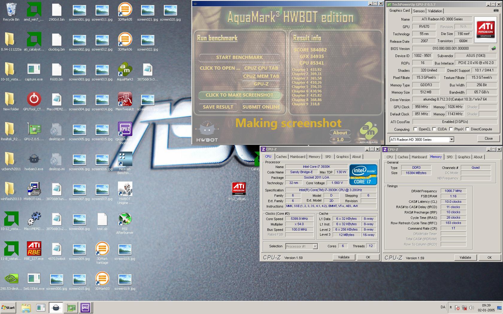503x314 pixels.
Task: Open the 3DMark03 desktop shortcut
Action: (102, 281)
